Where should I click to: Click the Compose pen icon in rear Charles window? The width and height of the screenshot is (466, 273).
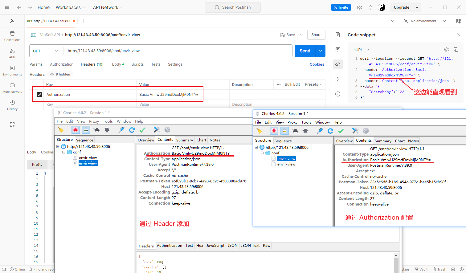(121, 130)
